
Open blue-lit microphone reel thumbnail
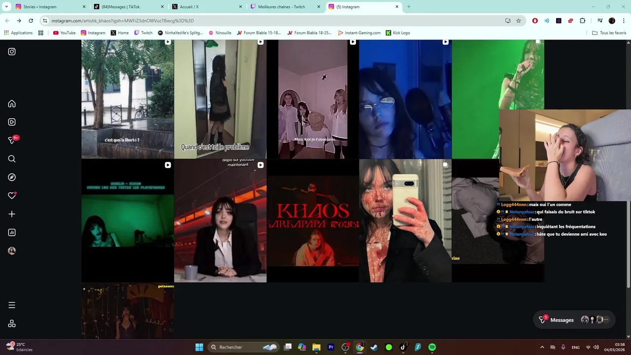[405, 99]
